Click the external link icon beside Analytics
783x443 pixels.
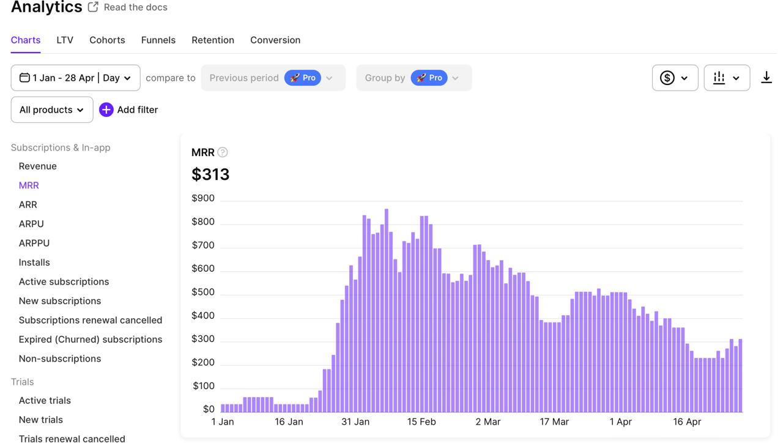pyautogui.click(x=93, y=7)
